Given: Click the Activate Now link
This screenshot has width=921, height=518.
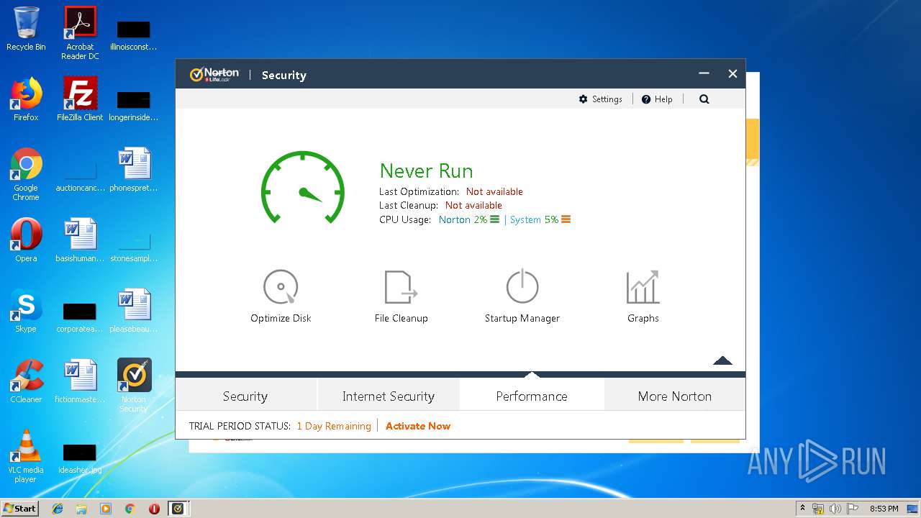Looking at the screenshot, I should click(418, 426).
